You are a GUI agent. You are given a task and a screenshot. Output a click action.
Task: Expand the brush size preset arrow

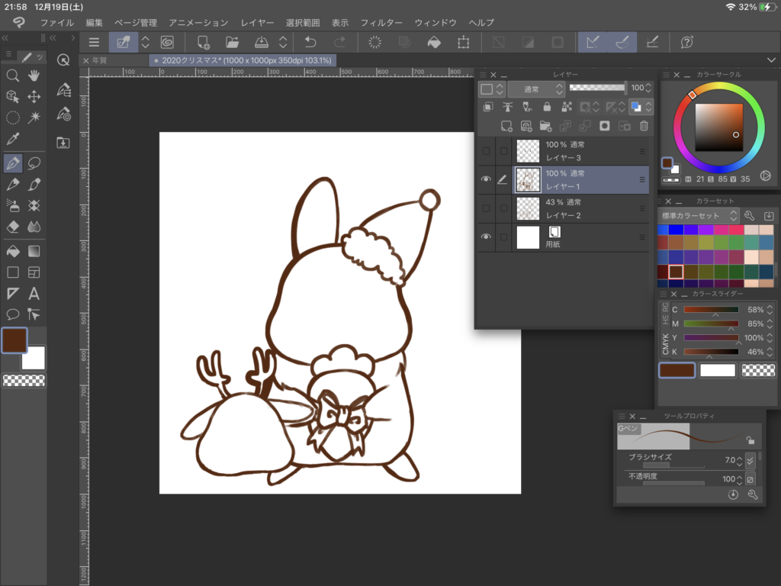750,460
